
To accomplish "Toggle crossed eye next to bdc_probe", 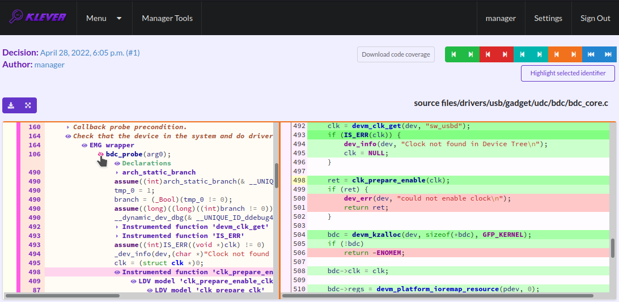I will [x=101, y=154].
